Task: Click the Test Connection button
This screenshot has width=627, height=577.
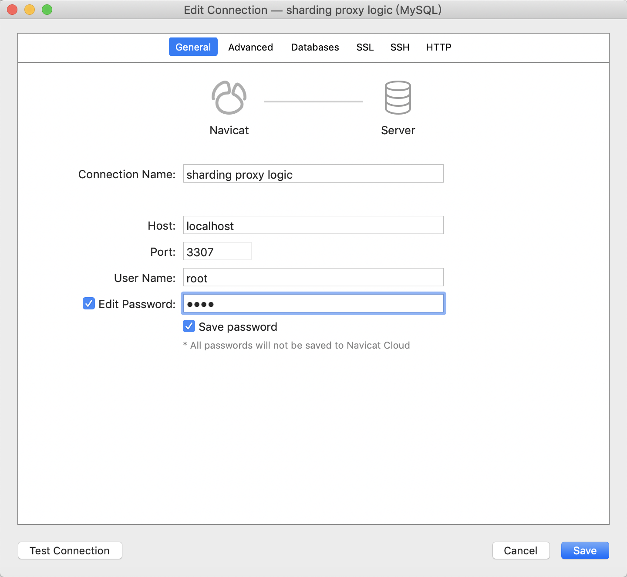Action: pos(70,550)
